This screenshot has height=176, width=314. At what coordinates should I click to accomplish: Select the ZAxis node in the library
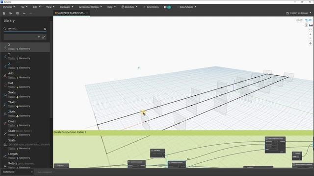[25, 114]
